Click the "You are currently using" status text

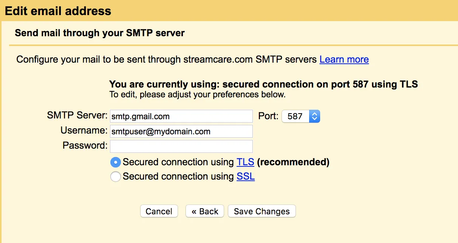tap(263, 84)
